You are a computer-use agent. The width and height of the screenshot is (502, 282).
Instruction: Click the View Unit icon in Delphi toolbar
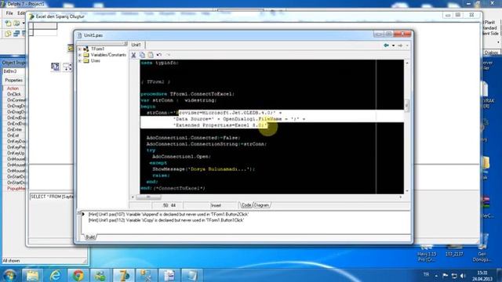(x=9, y=34)
